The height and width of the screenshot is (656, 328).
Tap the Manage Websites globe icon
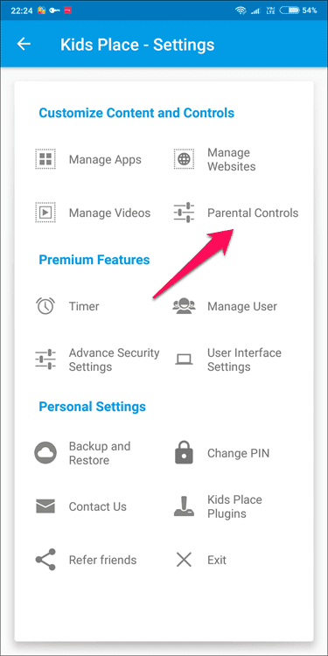coord(184,159)
